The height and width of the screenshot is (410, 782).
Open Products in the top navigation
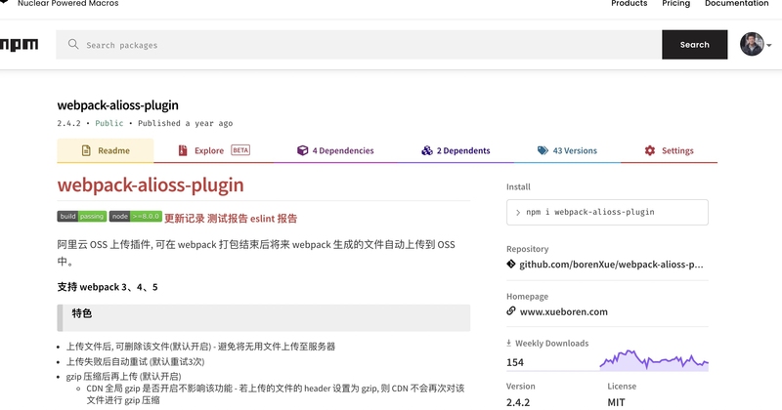[629, 4]
